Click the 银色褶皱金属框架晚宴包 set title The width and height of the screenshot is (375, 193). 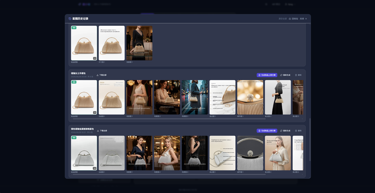(82, 129)
